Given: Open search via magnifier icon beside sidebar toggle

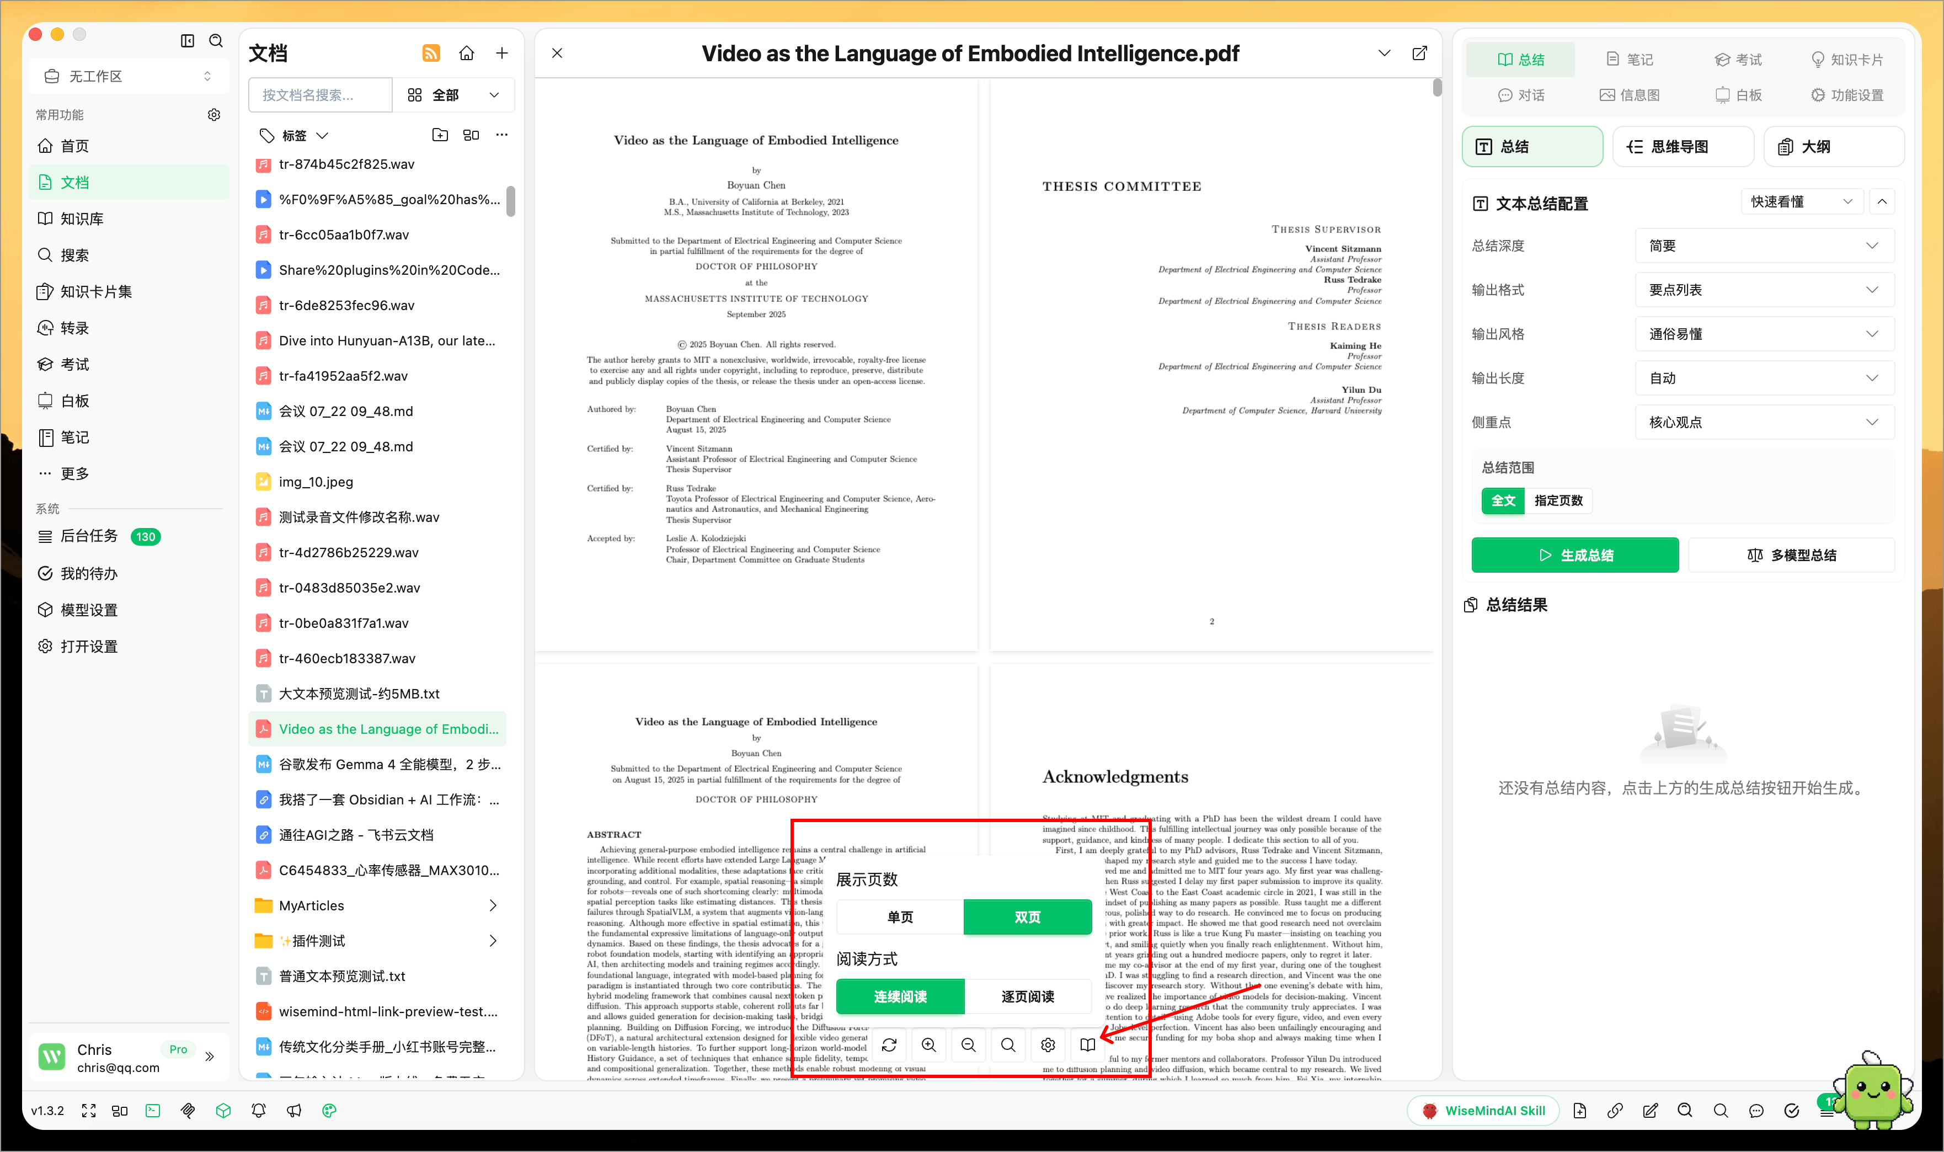Looking at the screenshot, I should click(x=216, y=40).
